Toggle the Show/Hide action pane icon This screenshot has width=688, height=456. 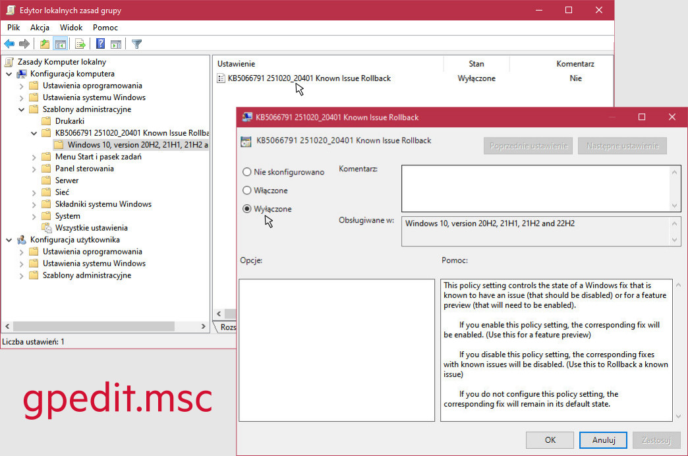tap(116, 44)
